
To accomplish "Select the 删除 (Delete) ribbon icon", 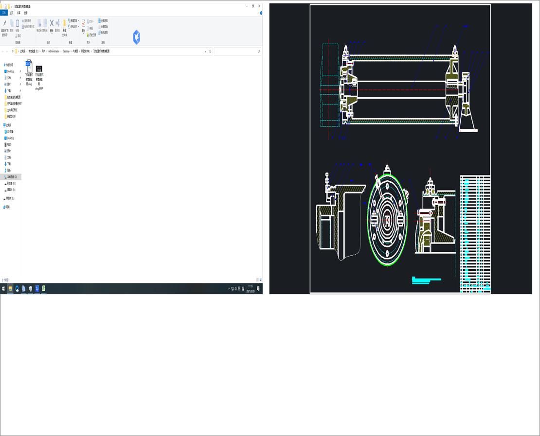I will (x=51, y=23).
